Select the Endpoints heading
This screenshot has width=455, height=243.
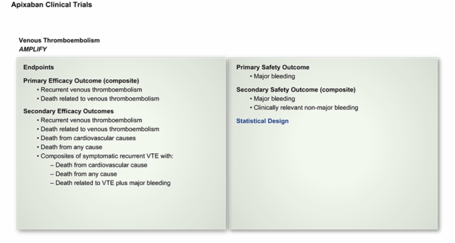(38, 68)
